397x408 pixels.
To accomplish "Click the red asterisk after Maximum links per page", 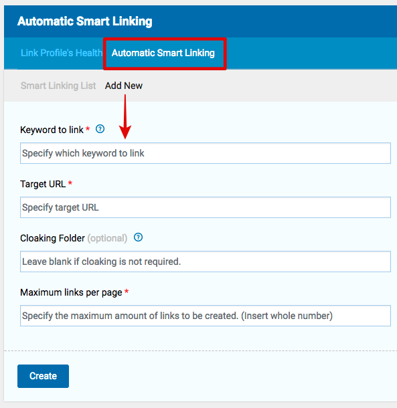I will click(x=127, y=292).
